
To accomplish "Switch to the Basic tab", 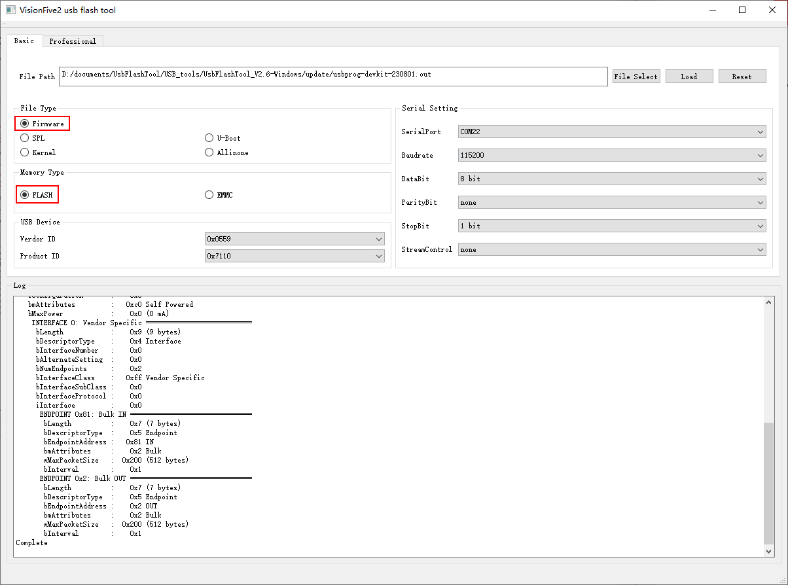I will point(24,41).
